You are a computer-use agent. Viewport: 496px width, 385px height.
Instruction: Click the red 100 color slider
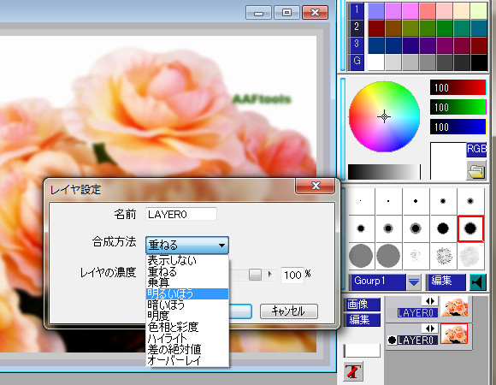point(458,87)
